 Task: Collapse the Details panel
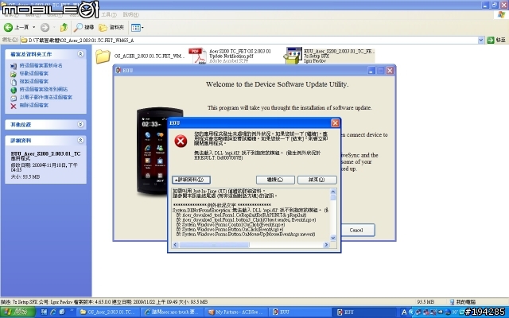(x=80, y=140)
